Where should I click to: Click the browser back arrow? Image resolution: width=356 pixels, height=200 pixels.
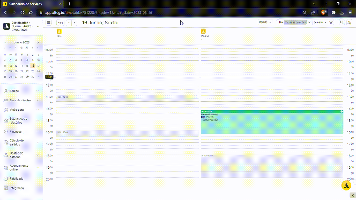tap(6, 12)
